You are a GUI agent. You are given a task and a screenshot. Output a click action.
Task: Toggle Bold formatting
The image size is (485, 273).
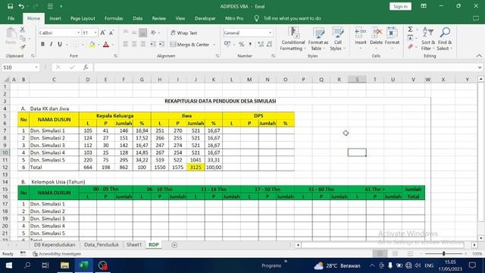[x=42, y=44]
